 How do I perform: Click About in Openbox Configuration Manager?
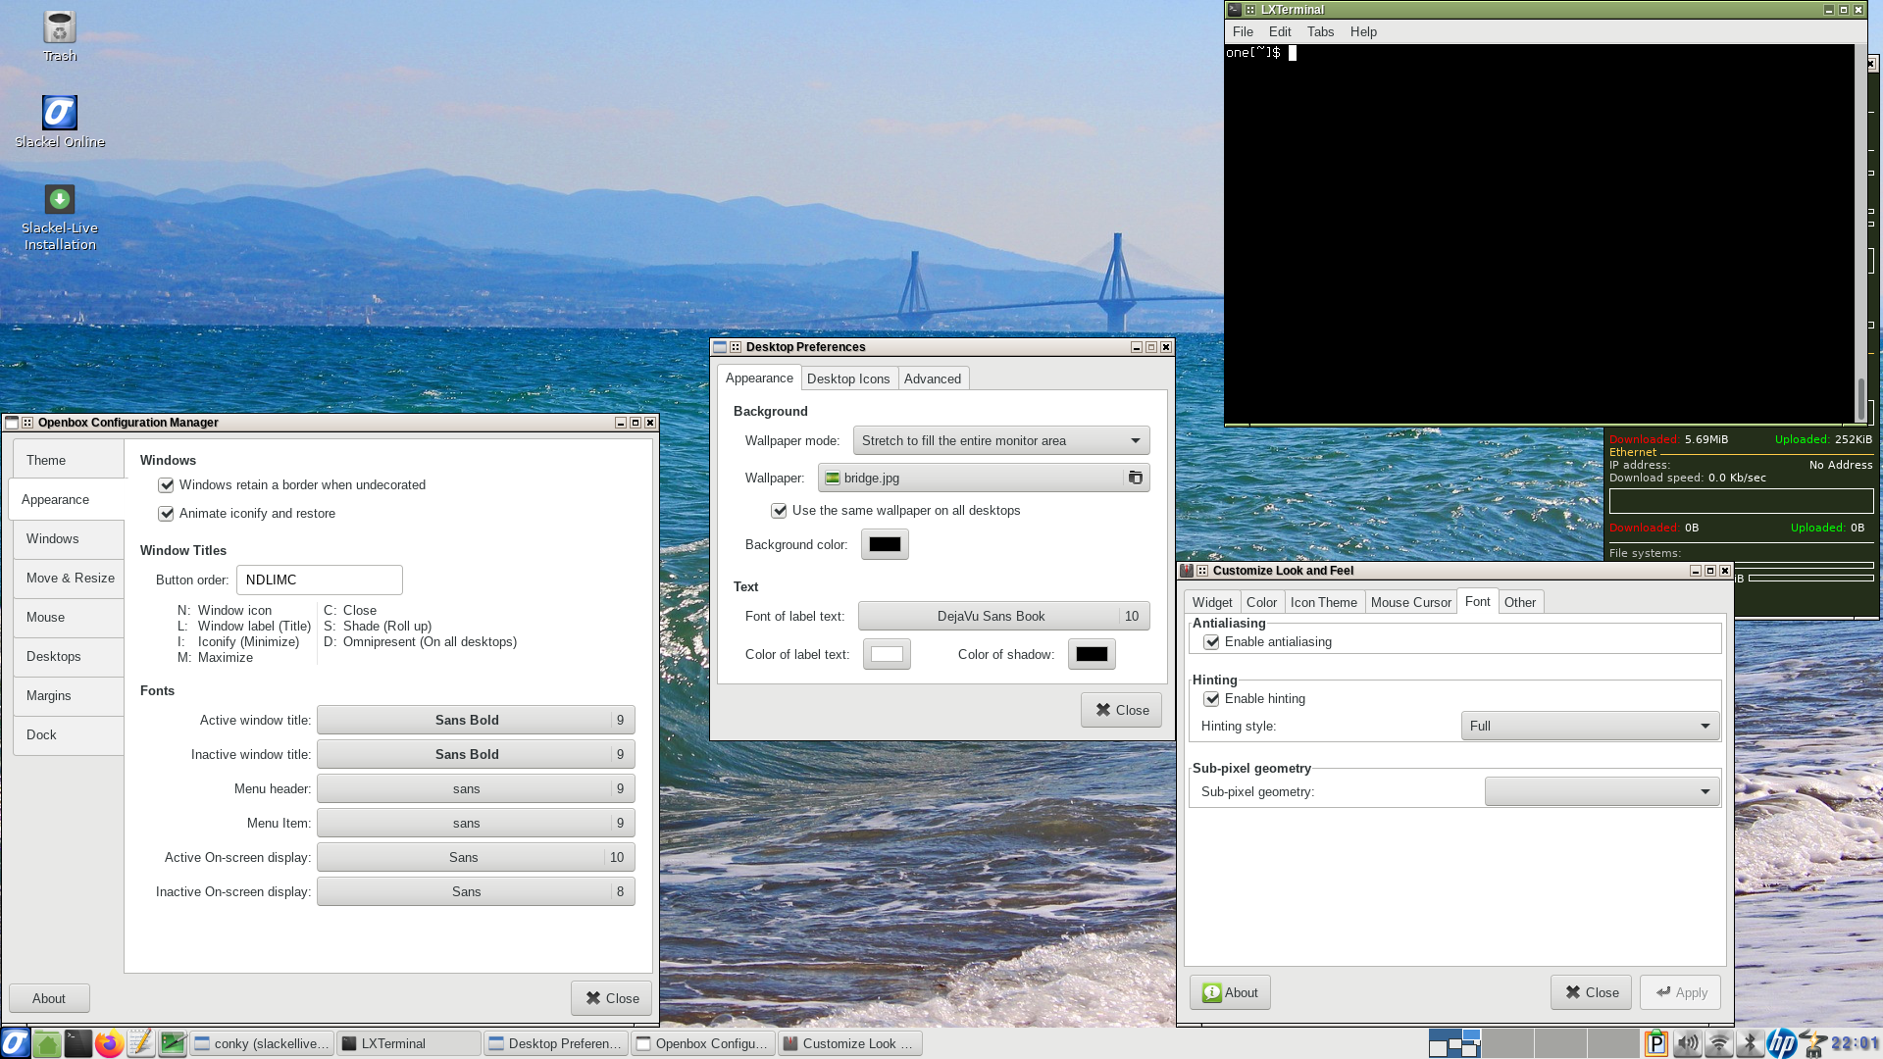click(x=49, y=998)
